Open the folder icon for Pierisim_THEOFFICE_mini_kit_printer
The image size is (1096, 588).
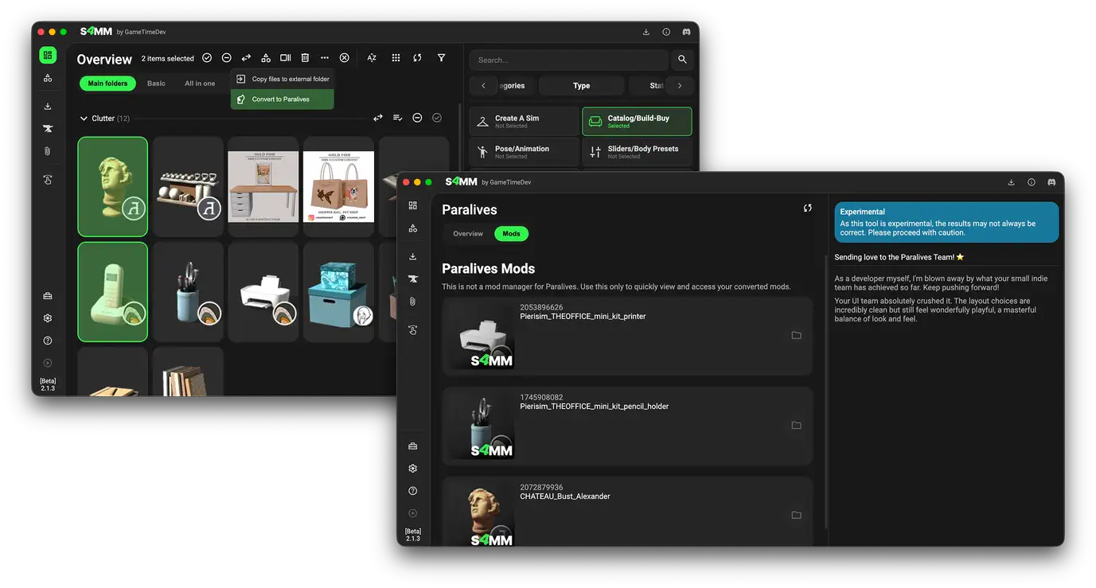(796, 336)
